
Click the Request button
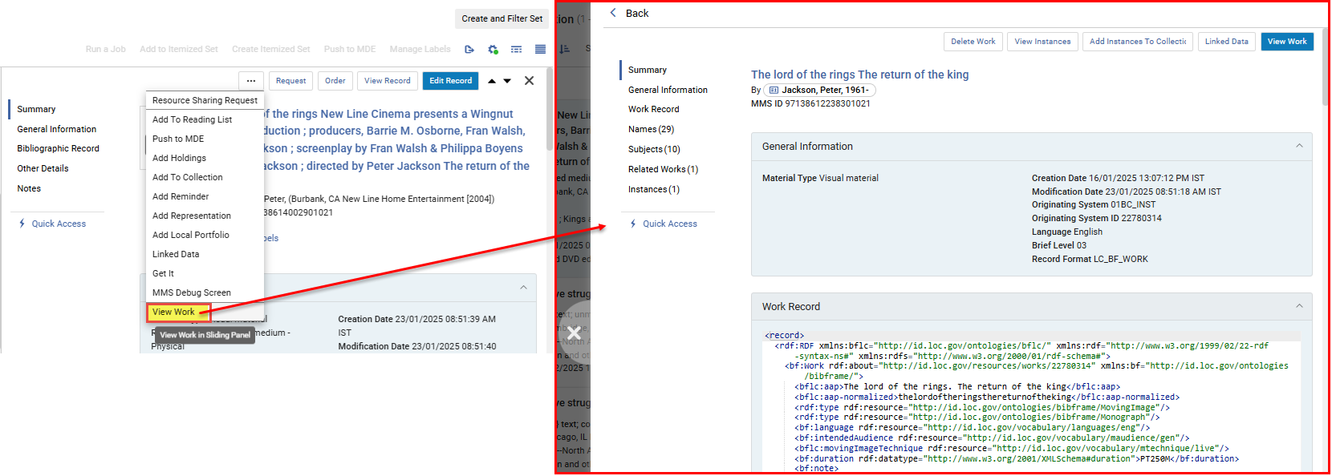click(290, 81)
